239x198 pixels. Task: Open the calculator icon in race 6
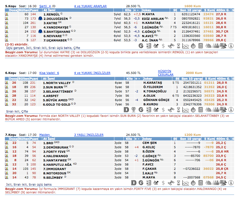(x=201, y=110)
